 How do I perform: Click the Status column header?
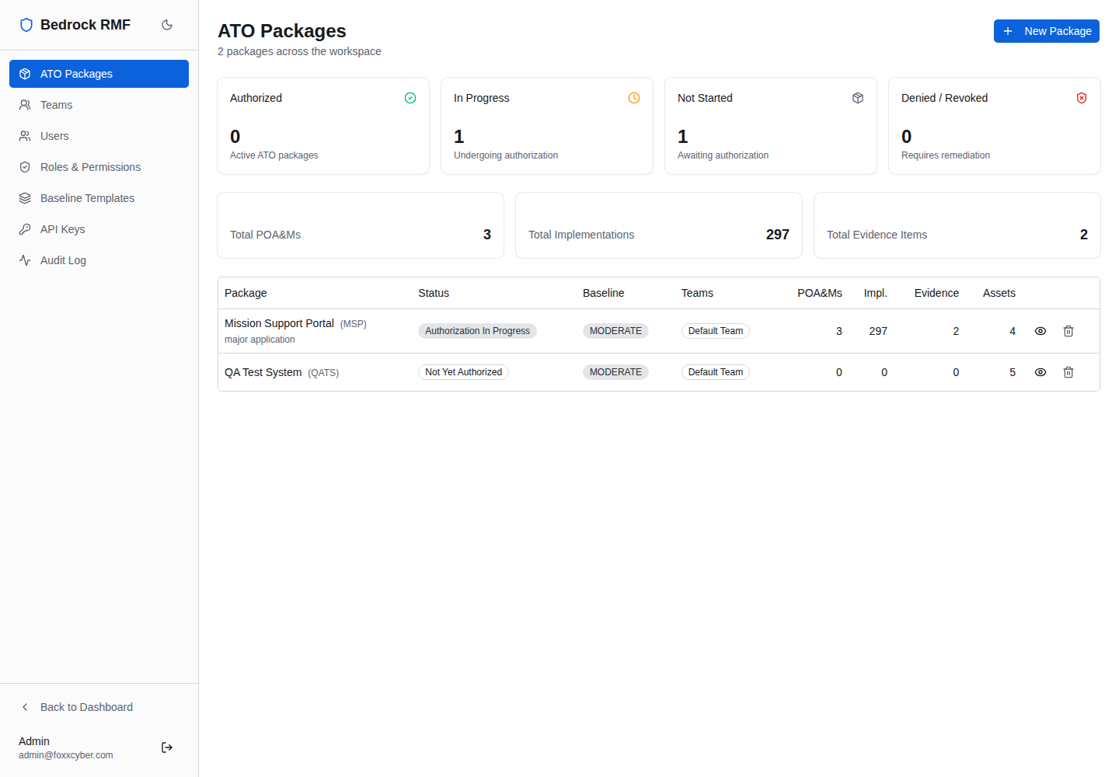coord(434,293)
